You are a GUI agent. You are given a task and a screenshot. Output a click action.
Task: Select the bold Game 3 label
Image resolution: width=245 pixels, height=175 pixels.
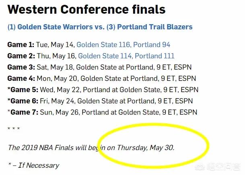21,67
